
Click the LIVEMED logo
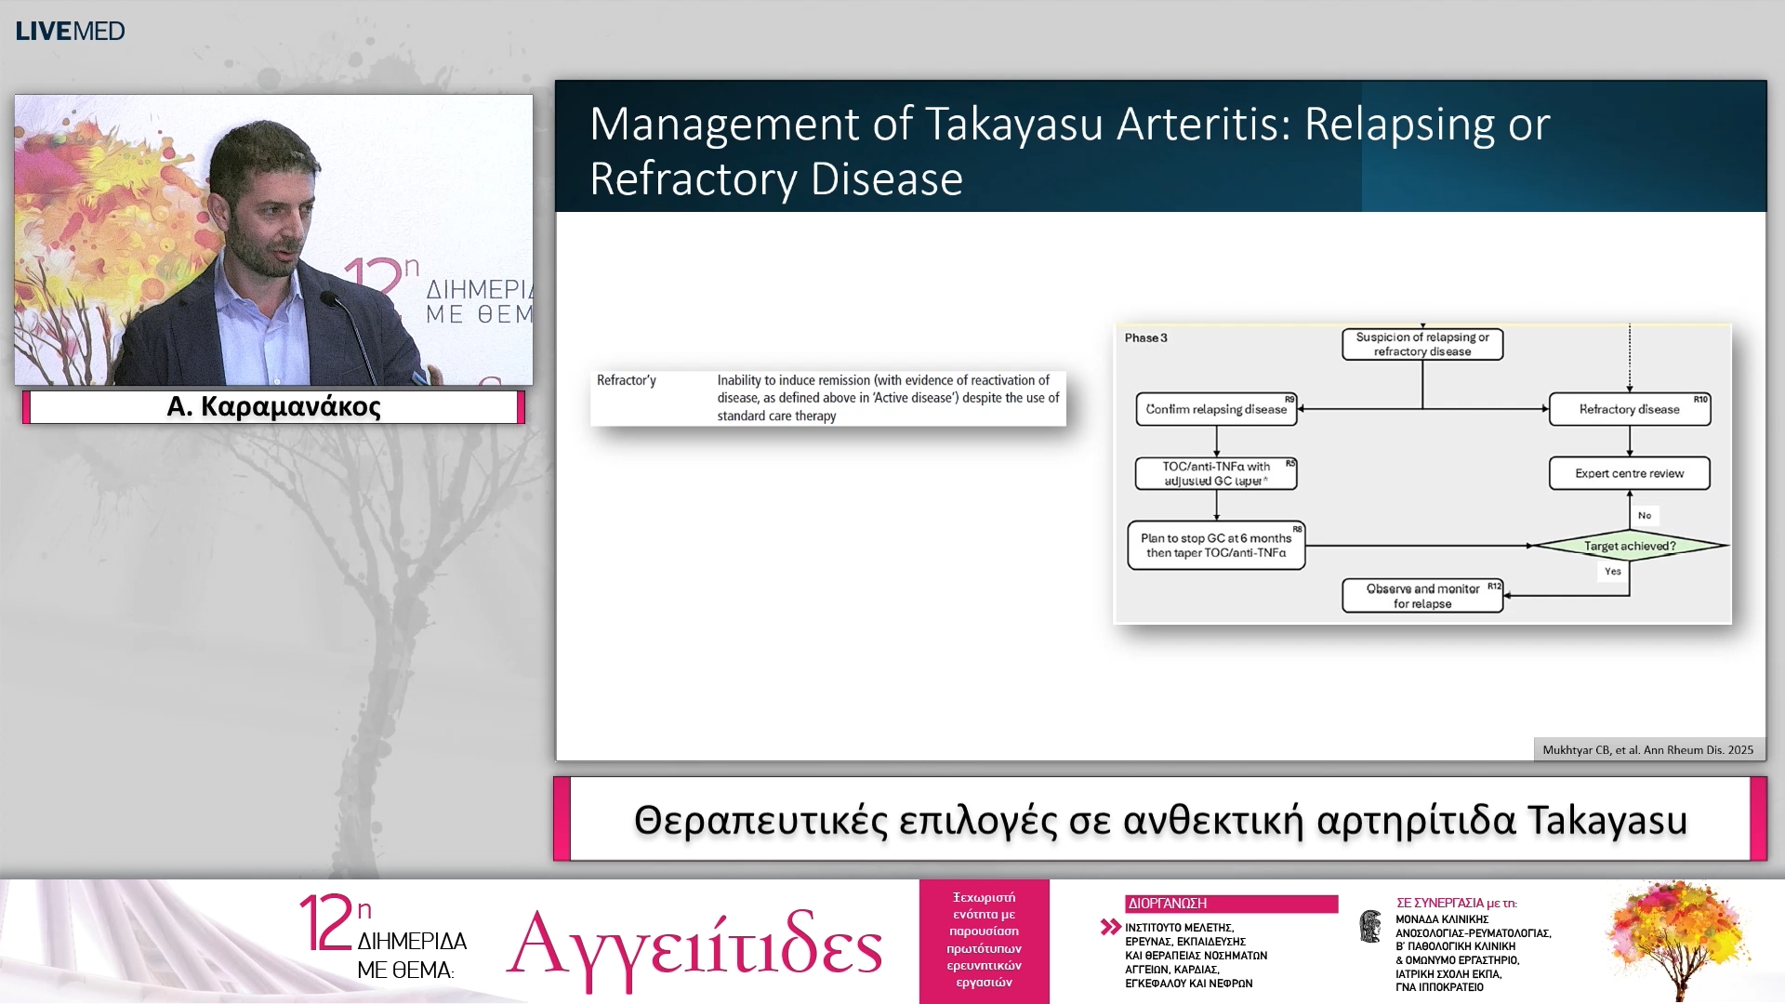pos(70,31)
